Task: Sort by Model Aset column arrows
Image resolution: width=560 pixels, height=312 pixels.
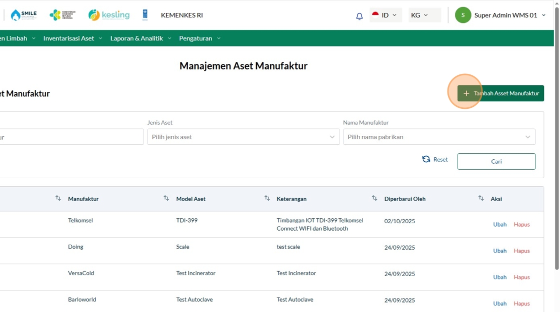Action: 267,198
